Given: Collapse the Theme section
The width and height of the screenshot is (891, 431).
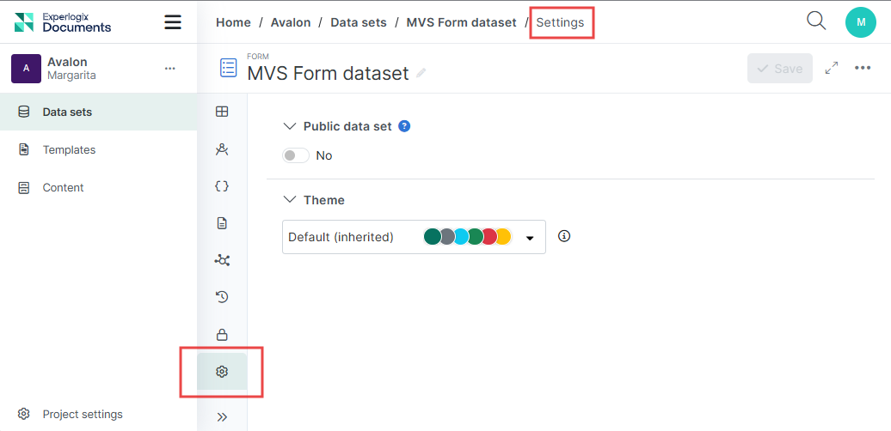Looking at the screenshot, I should click(289, 200).
